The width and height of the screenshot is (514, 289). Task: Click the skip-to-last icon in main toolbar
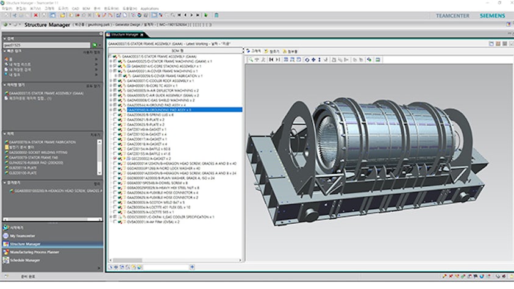(x=198, y=15)
